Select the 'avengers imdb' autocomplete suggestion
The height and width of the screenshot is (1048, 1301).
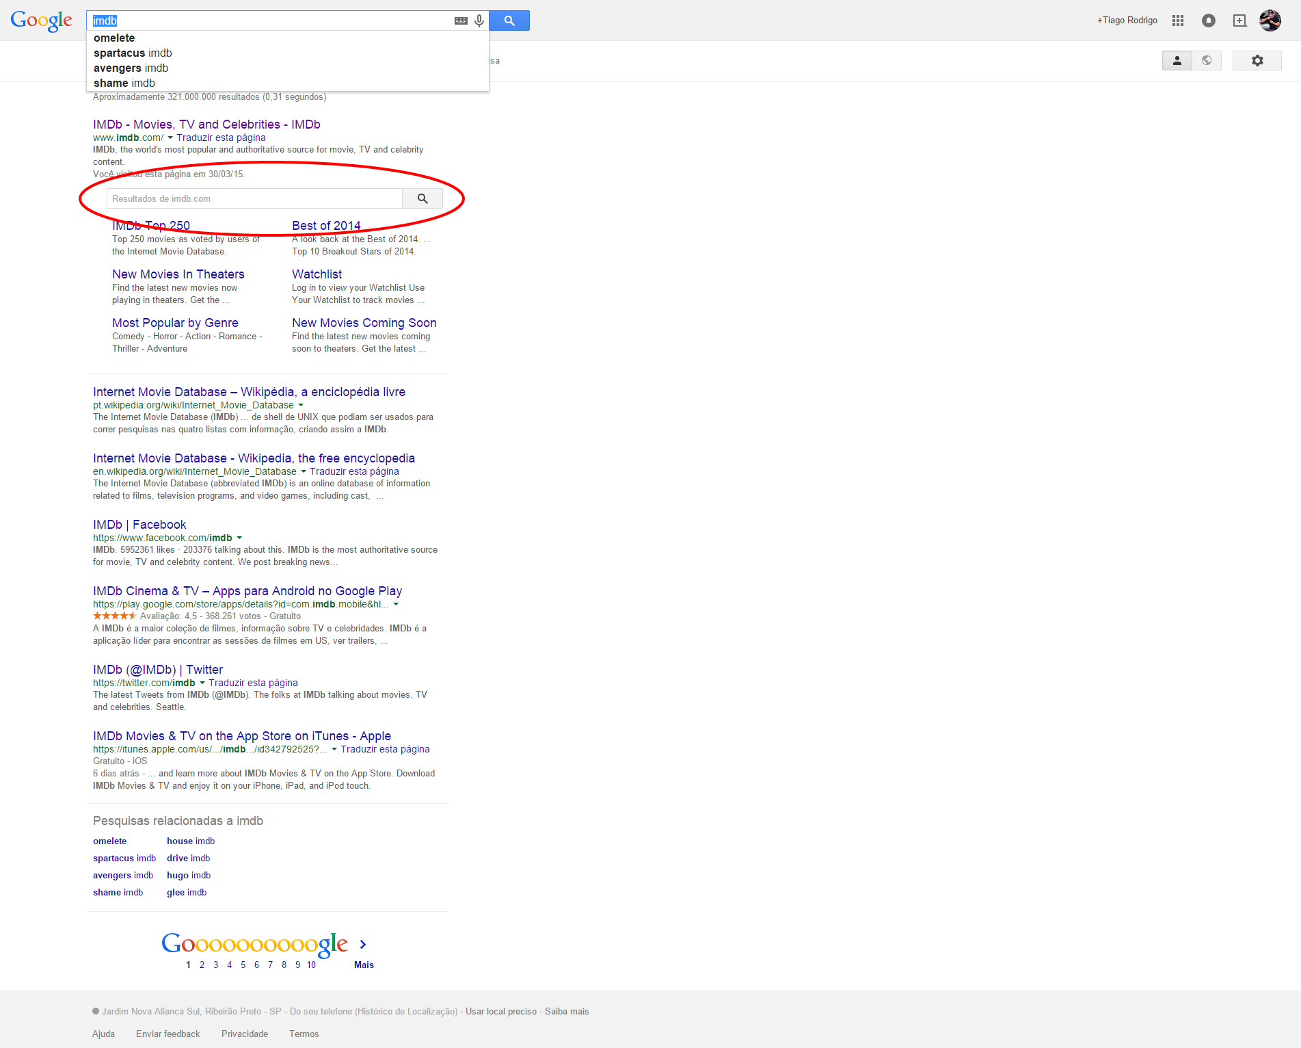point(288,68)
